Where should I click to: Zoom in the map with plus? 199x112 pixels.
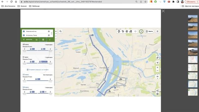(x=157, y=68)
